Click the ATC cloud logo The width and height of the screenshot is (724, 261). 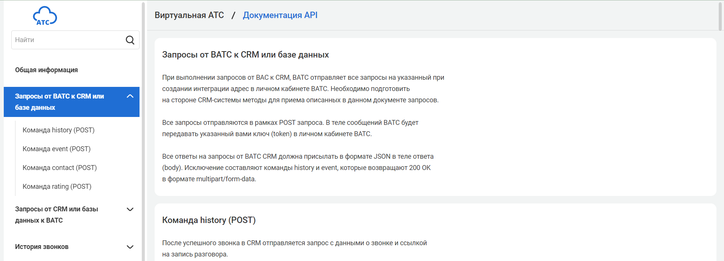tap(45, 16)
